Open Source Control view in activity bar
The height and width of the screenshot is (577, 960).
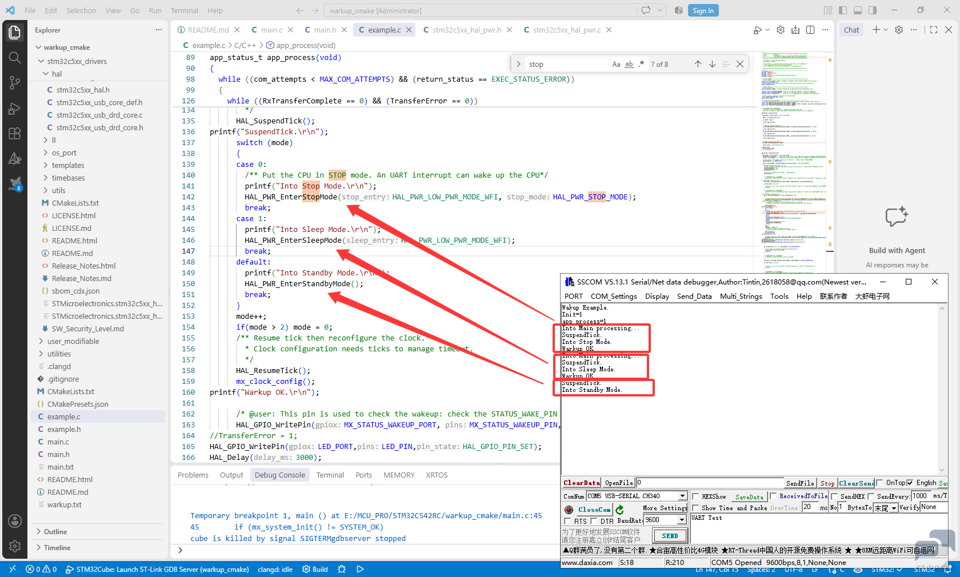pos(15,83)
